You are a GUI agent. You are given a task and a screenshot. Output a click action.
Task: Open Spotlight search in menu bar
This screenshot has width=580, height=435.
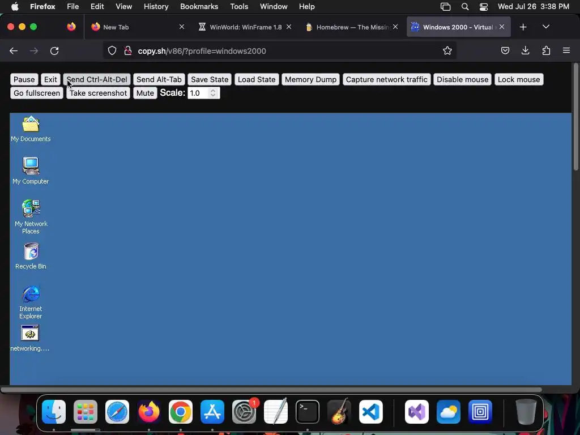(x=465, y=7)
